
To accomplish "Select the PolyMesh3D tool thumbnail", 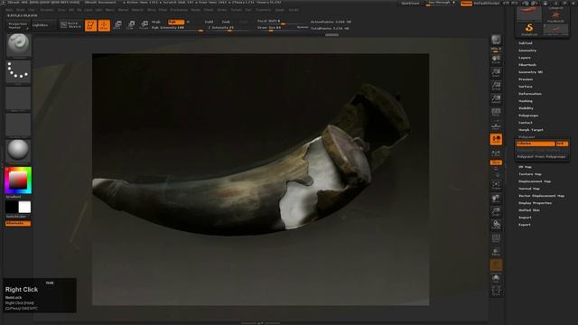I will [555, 15].
